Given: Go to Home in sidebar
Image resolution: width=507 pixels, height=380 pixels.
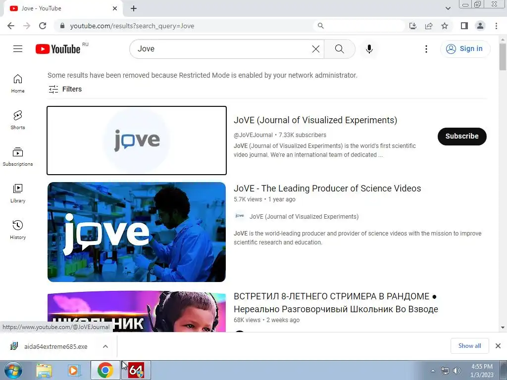Looking at the screenshot, I should (18, 83).
